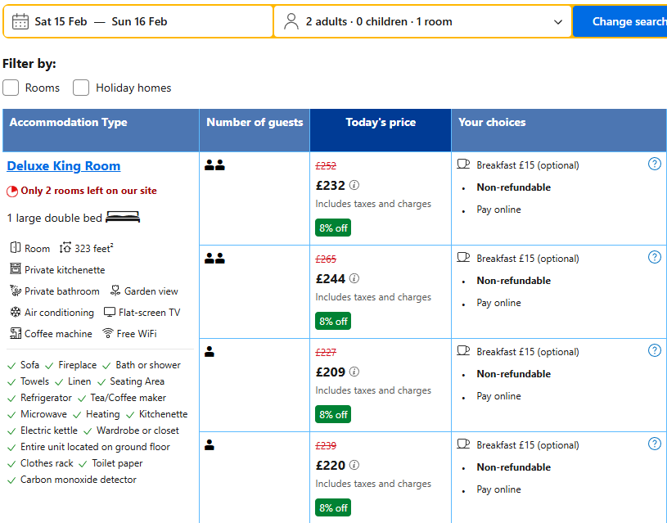Image resolution: width=667 pixels, height=523 pixels.
Task: Click the calendar icon beside the dates
Action: click(x=20, y=22)
